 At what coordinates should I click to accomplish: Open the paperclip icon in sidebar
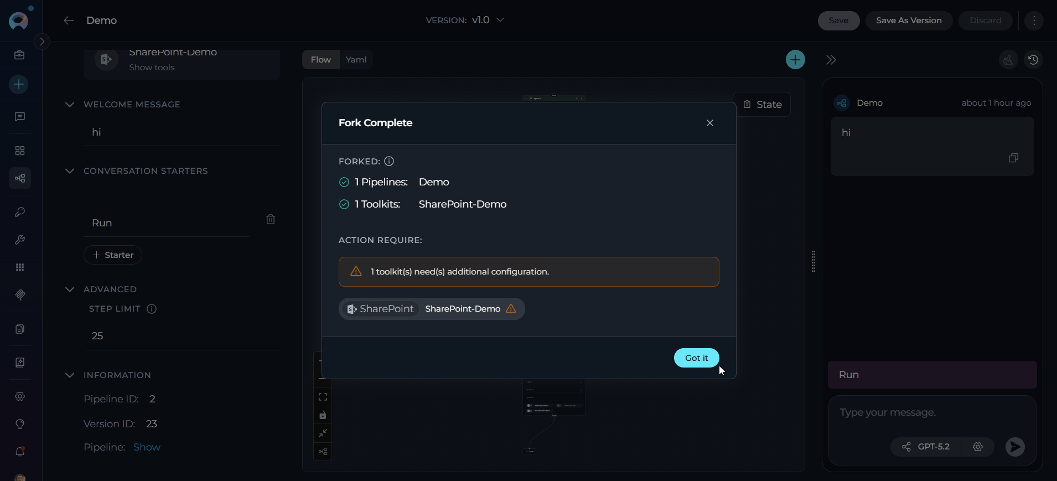pyautogui.click(x=20, y=295)
